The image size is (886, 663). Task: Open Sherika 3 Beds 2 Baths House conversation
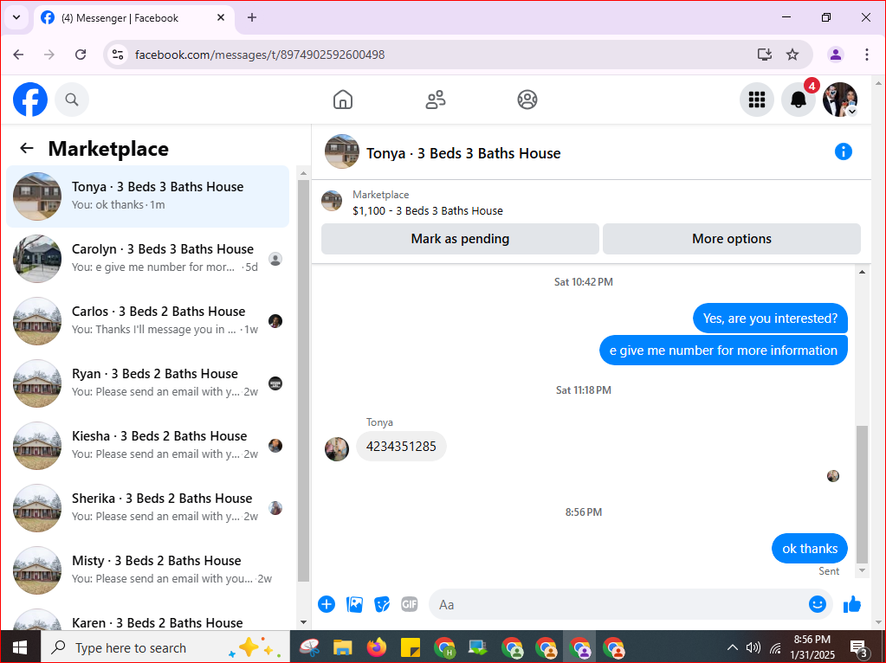(148, 508)
